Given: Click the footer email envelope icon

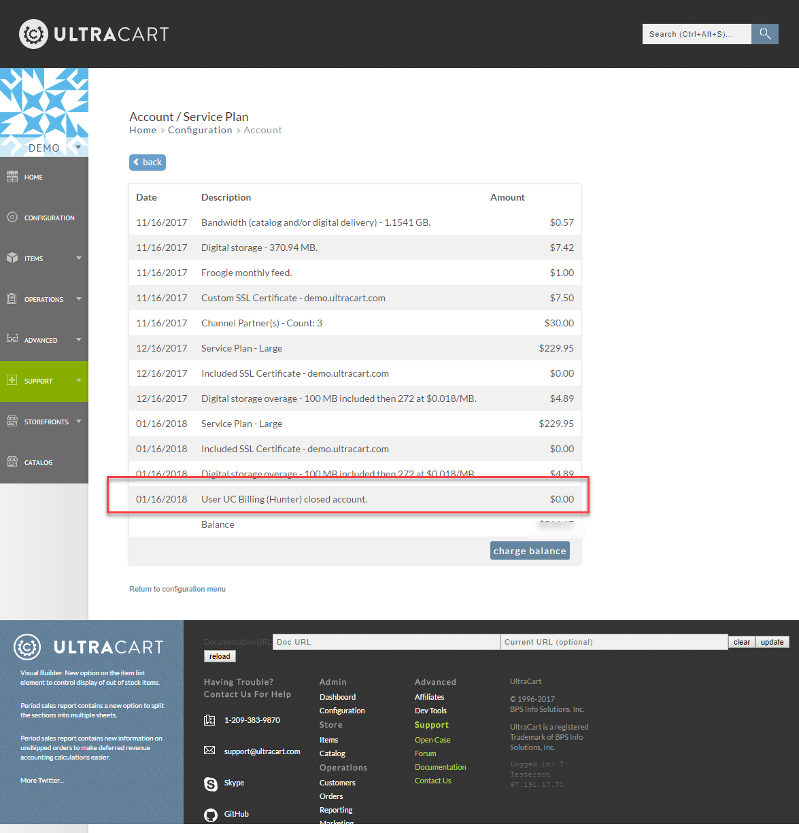Looking at the screenshot, I should click(x=209, y=751).
